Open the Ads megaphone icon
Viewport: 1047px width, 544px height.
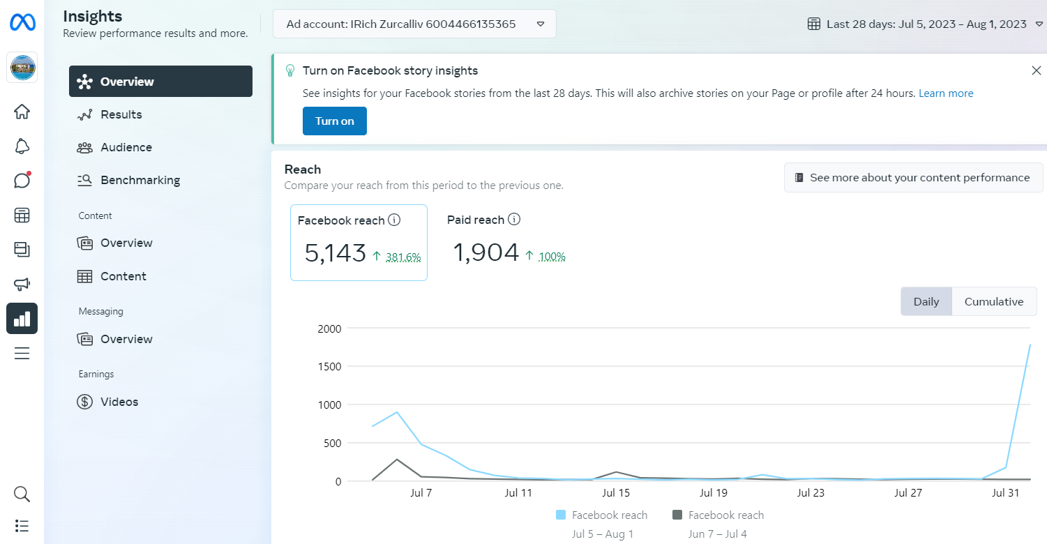point(22,284)
